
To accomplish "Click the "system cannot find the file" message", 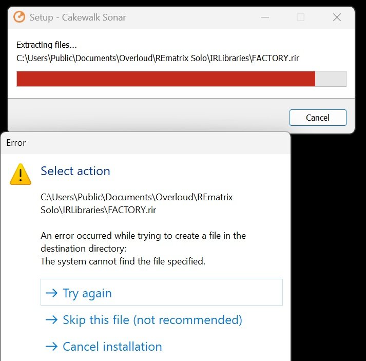I will click(123, 261).
